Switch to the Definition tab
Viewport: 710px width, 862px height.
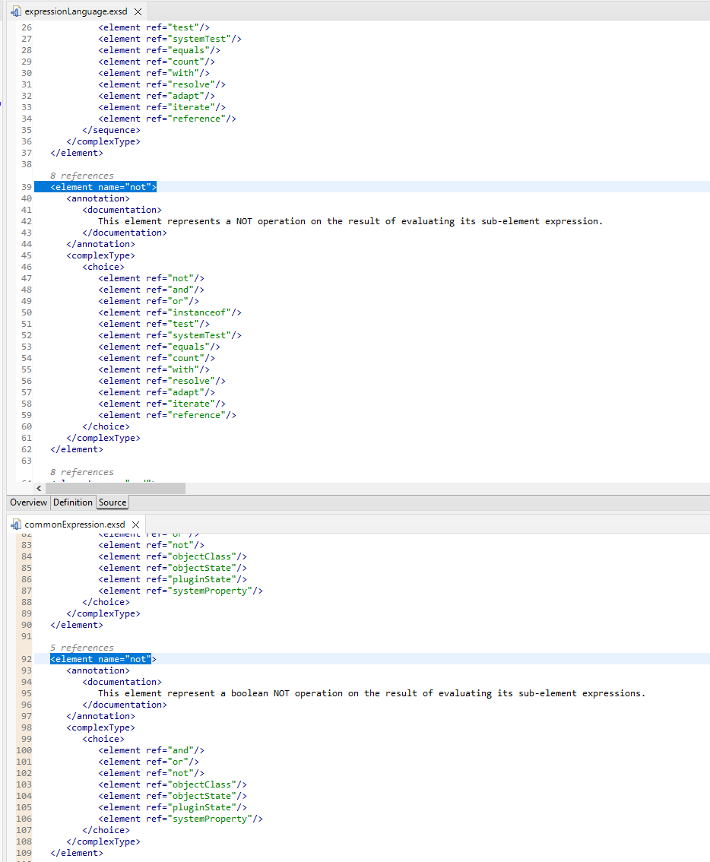72,502
